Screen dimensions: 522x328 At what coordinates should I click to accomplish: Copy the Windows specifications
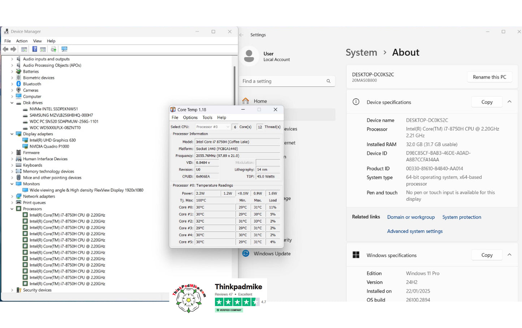(x=487, y=255)
